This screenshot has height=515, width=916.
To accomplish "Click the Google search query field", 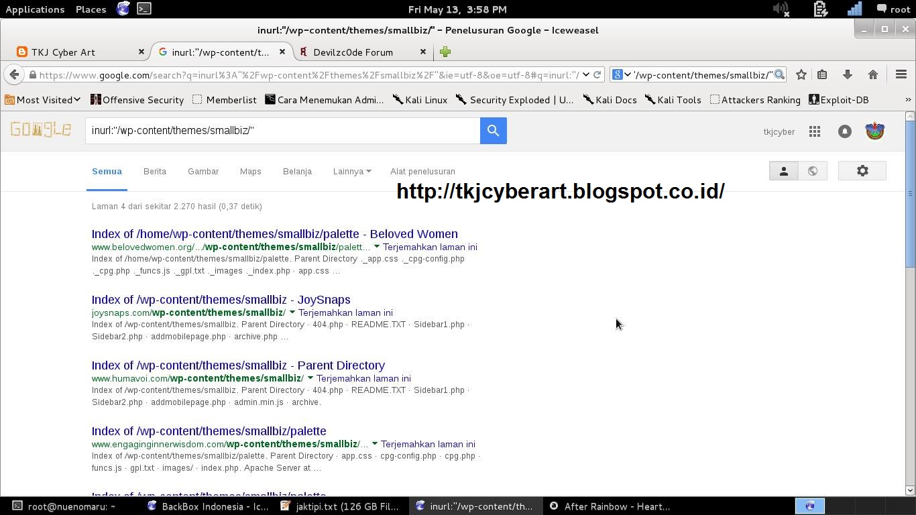I will (282, 131).
